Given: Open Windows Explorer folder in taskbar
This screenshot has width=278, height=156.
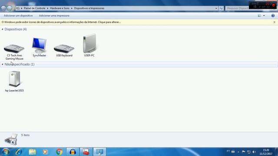Looking at the screenshot, I should coord(32,152).
